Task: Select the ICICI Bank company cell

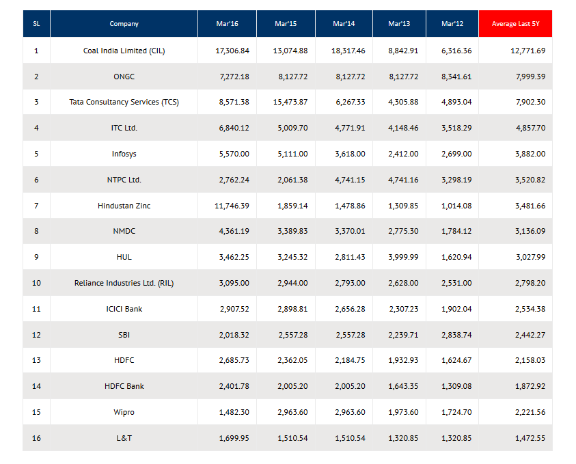Action: [x=124, y=309]
